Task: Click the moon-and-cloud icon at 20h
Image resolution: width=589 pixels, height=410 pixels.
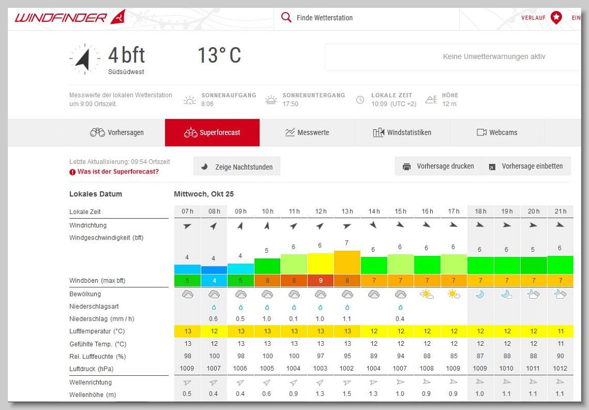Action: tap(533, 294)
